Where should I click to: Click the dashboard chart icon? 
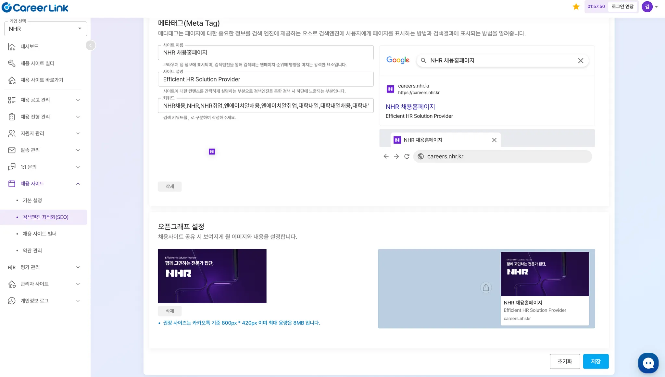[12, 46]
